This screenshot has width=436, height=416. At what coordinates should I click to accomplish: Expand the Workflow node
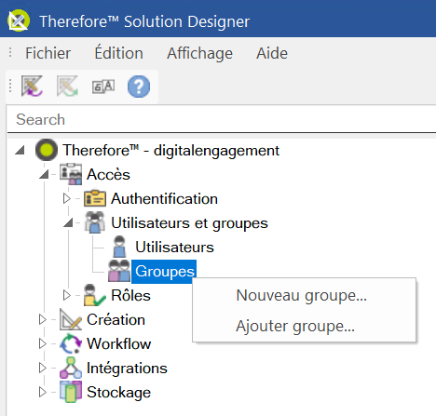(x=43, y=343)
